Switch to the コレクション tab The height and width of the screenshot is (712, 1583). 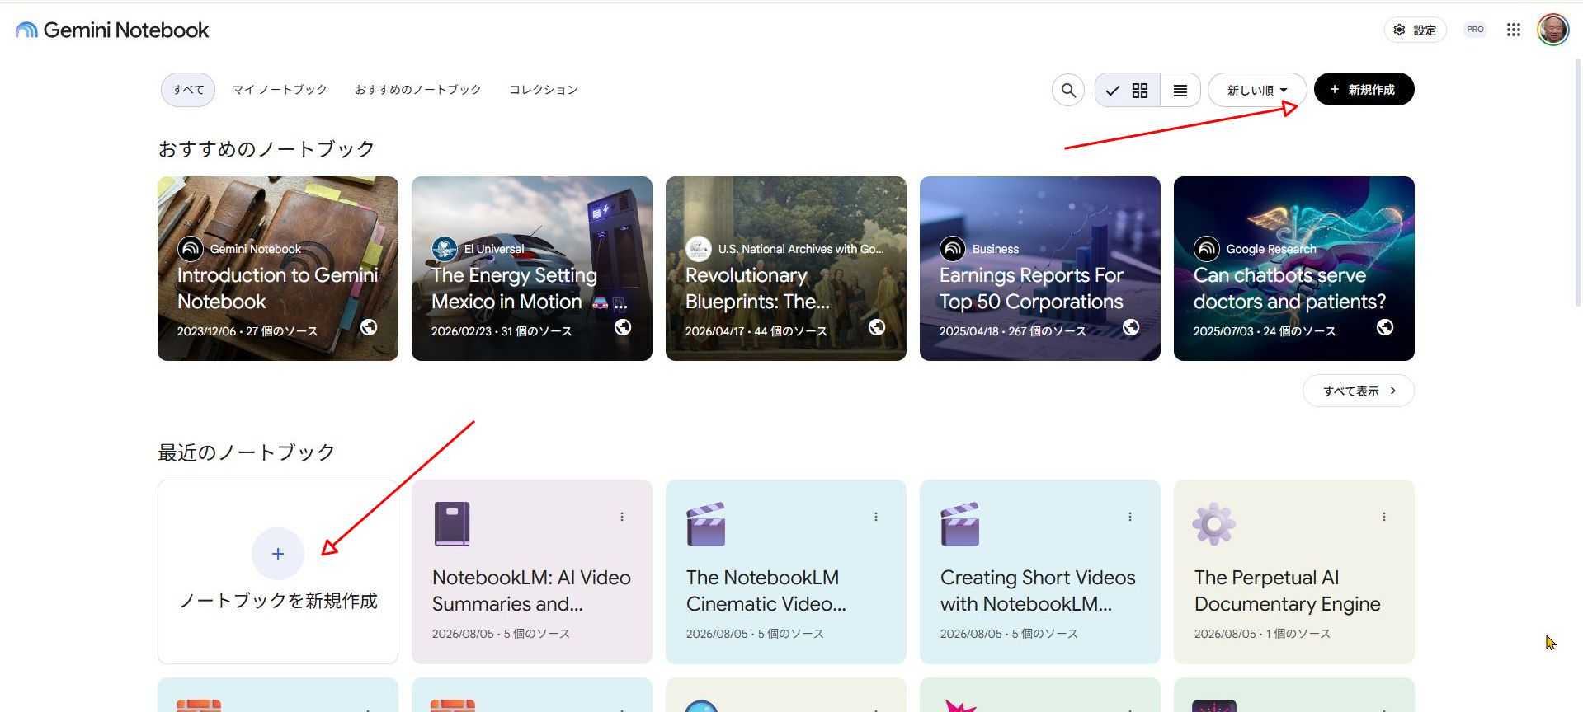click(x=544, y=90)
